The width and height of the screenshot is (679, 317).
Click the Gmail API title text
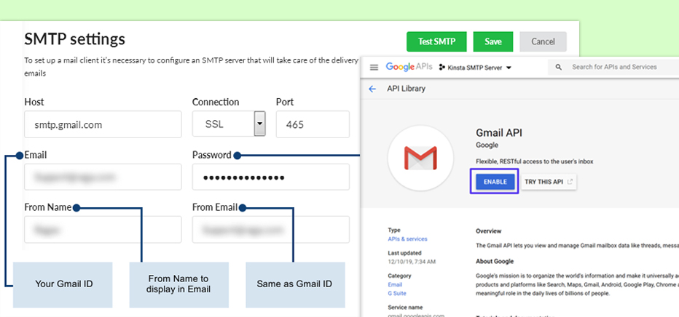(x=499, y=133)
